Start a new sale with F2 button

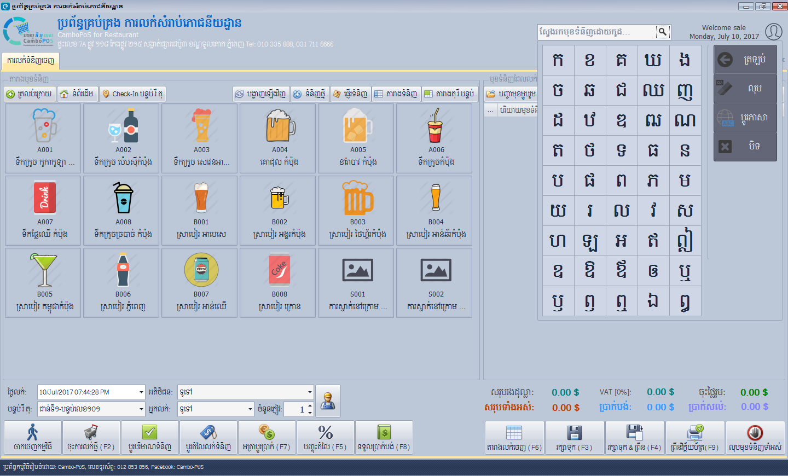click(x=90, y=437)
